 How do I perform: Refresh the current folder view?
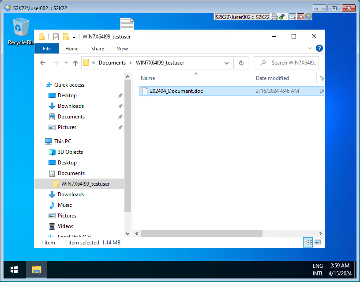[x=241, y=63]
